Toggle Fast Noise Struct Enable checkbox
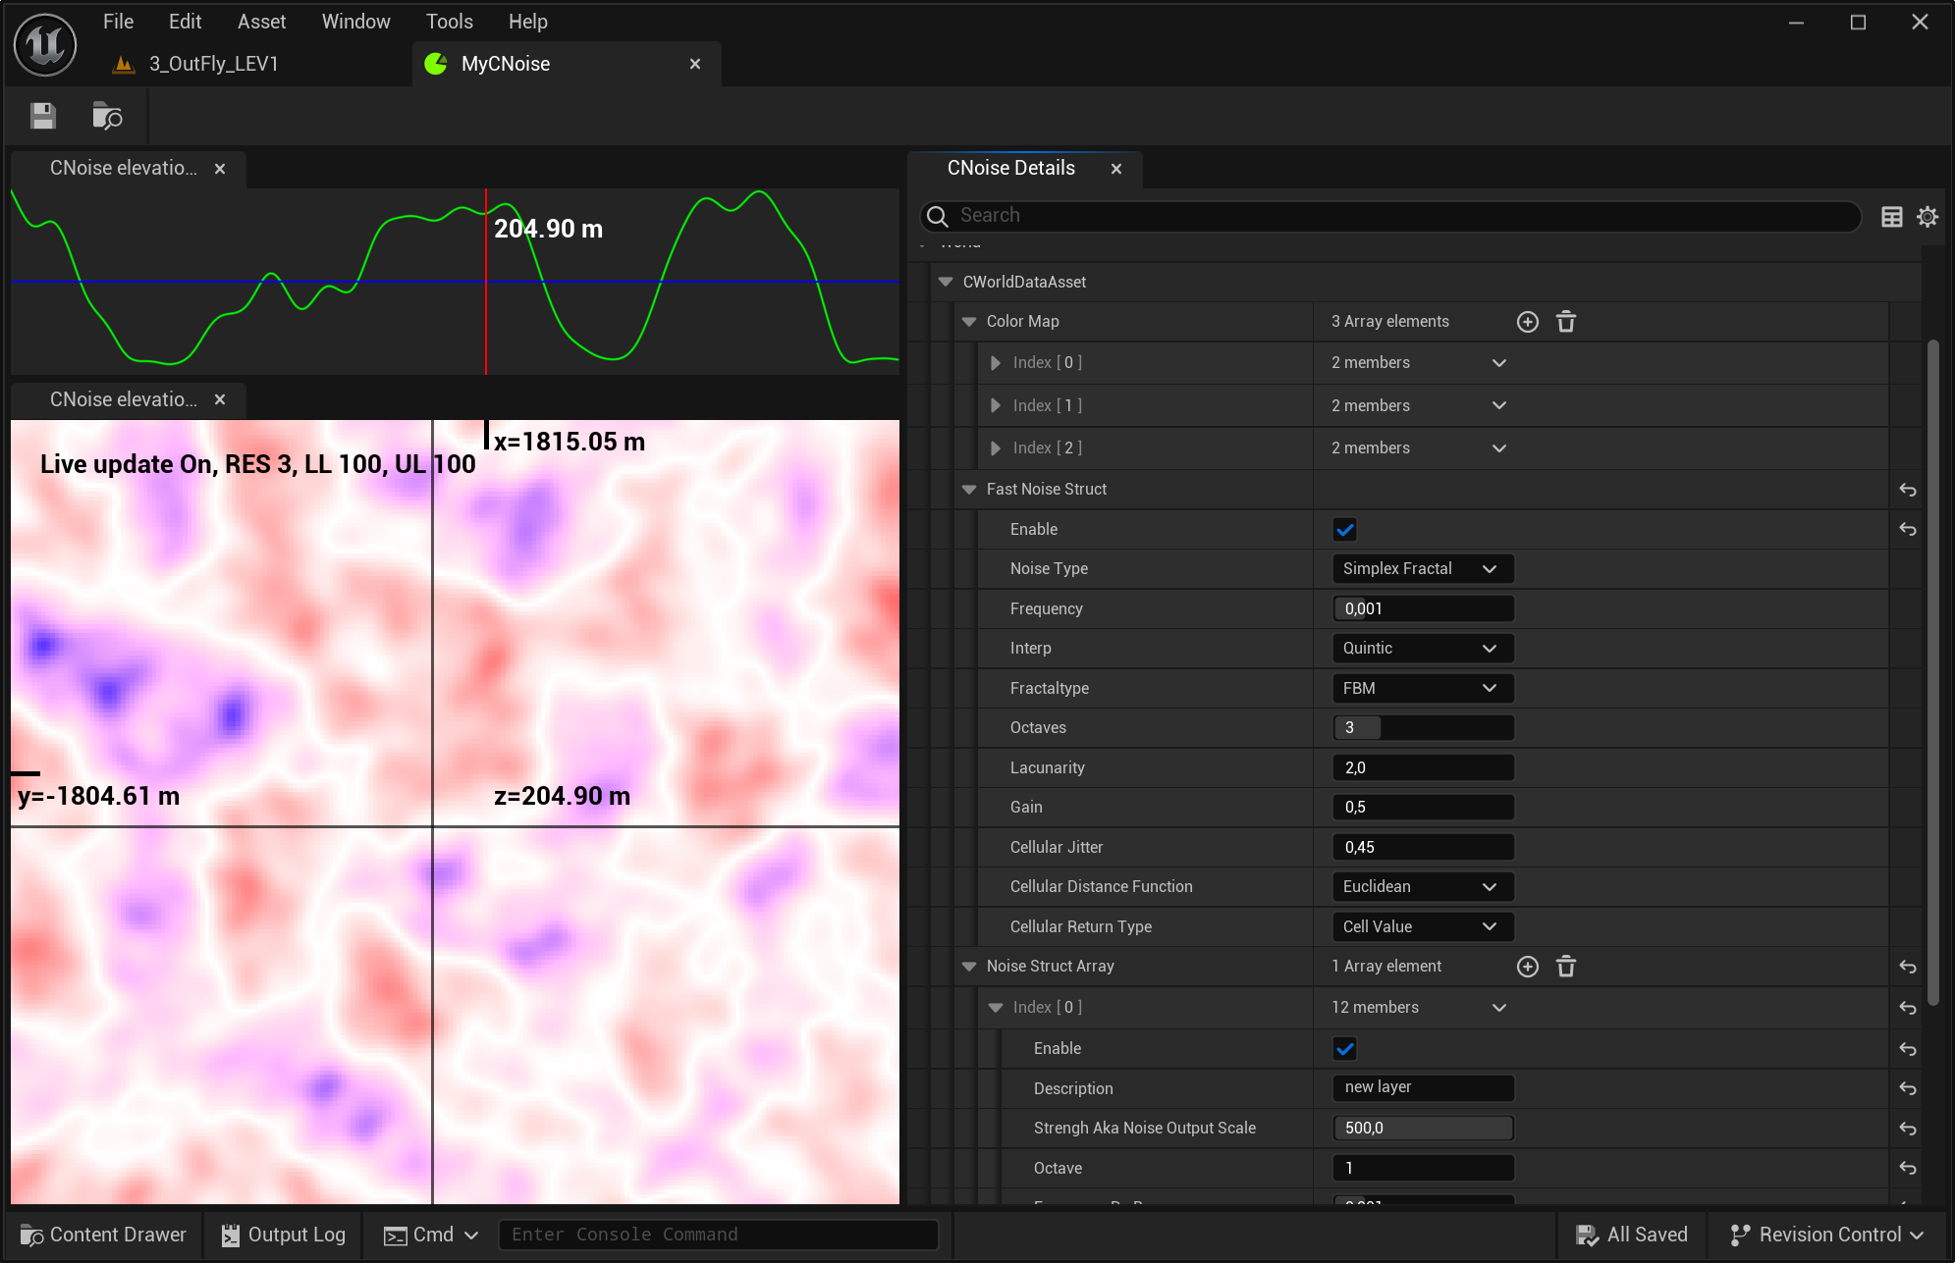 (1344, 530)
